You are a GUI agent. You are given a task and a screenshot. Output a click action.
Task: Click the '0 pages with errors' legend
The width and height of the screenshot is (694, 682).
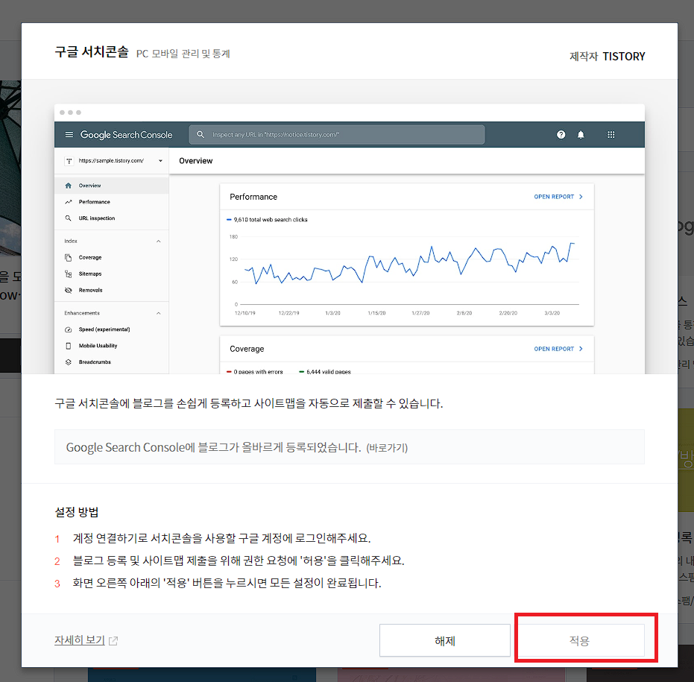pos(254,372)
